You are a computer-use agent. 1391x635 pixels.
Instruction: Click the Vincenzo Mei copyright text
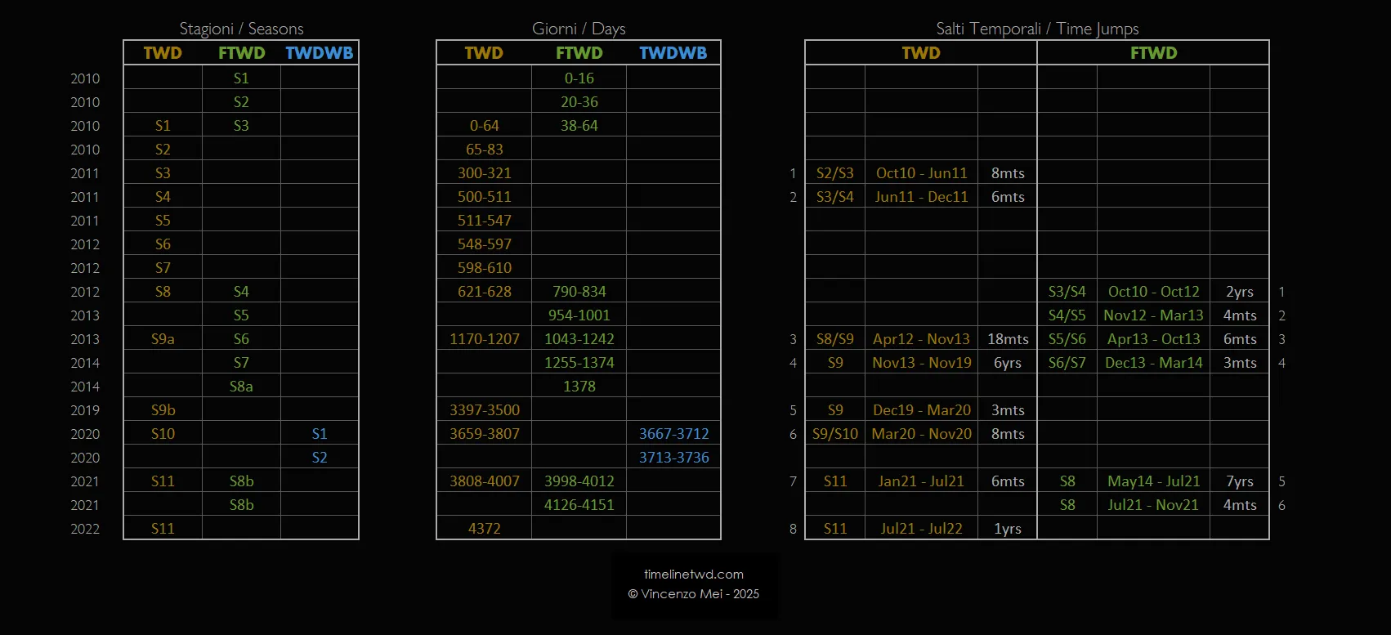tap(693, 594)
